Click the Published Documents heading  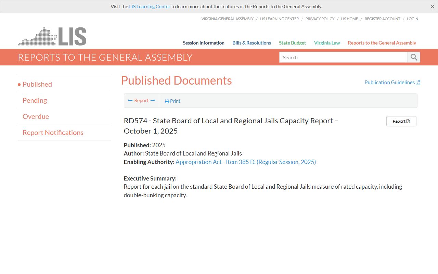pos(177,80)
